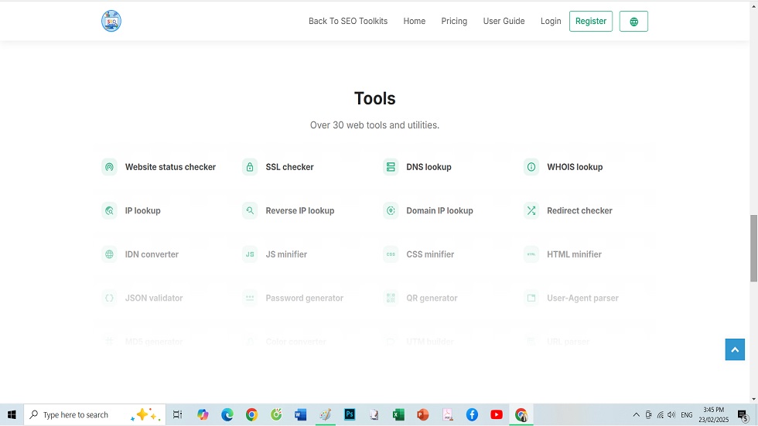Go Back To SEO Toolkits

[x=348, y=22]
